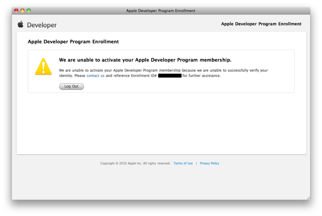This screenshot has height=216, width=322.
Task: Close the window with red button
Action: 17,10
